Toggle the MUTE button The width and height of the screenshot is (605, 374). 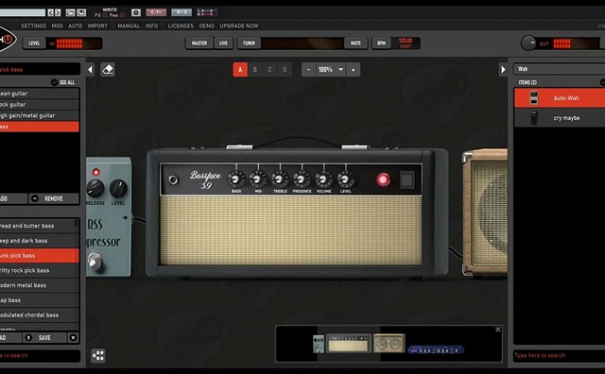(355, 43)
